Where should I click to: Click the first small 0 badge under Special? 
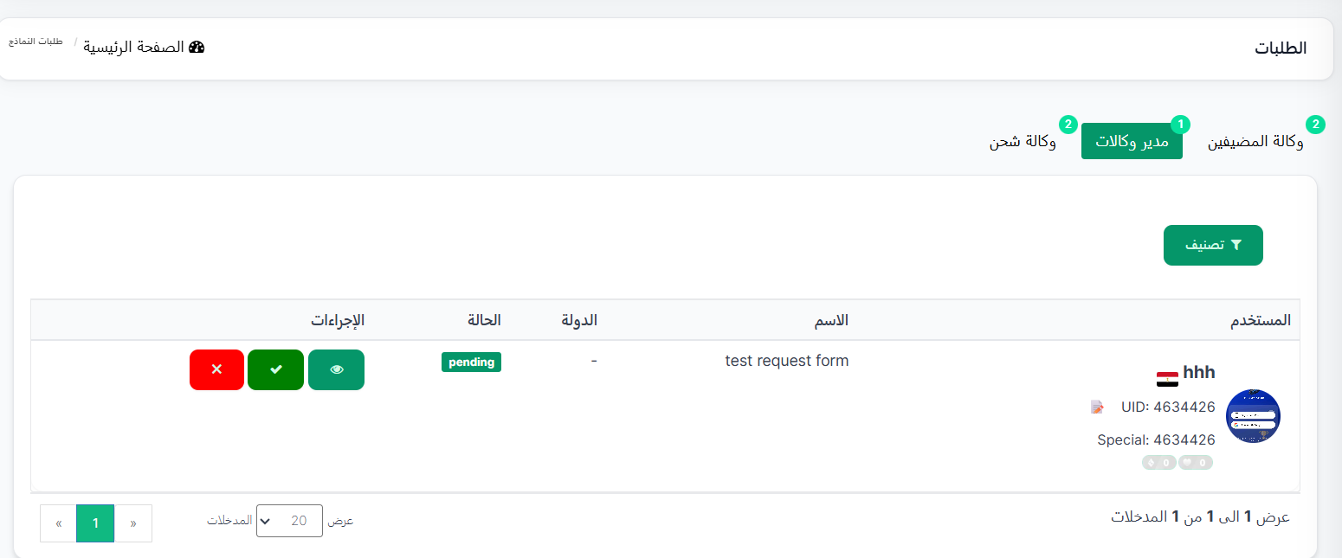point(1196,463)
